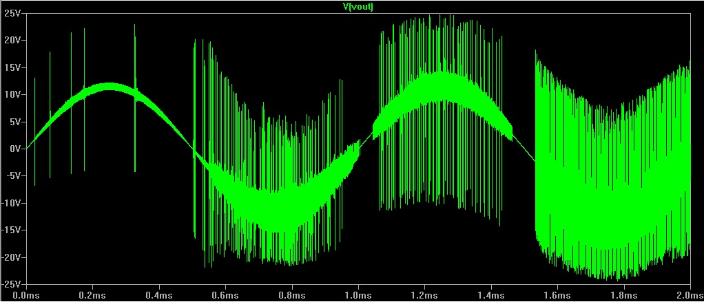
Task: Click the 10V vertical axis label
Action: tap(14, 94)
